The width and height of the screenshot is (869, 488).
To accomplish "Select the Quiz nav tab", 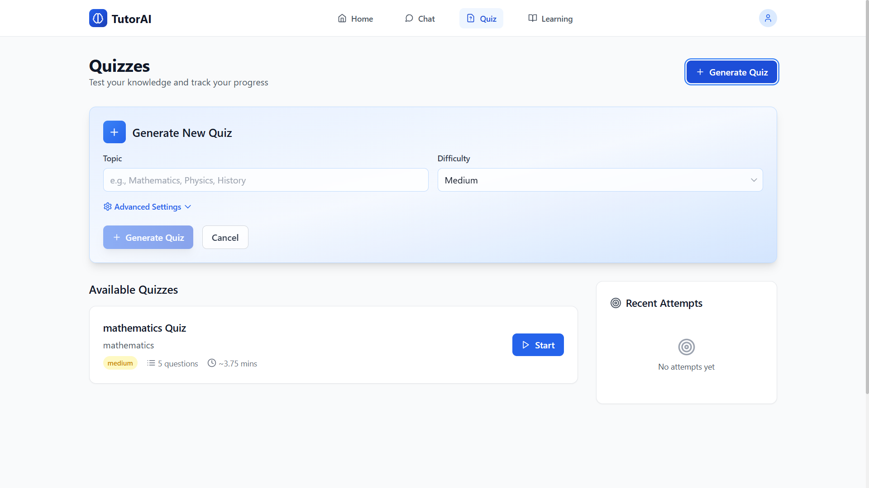I will [x=481, y=19].
